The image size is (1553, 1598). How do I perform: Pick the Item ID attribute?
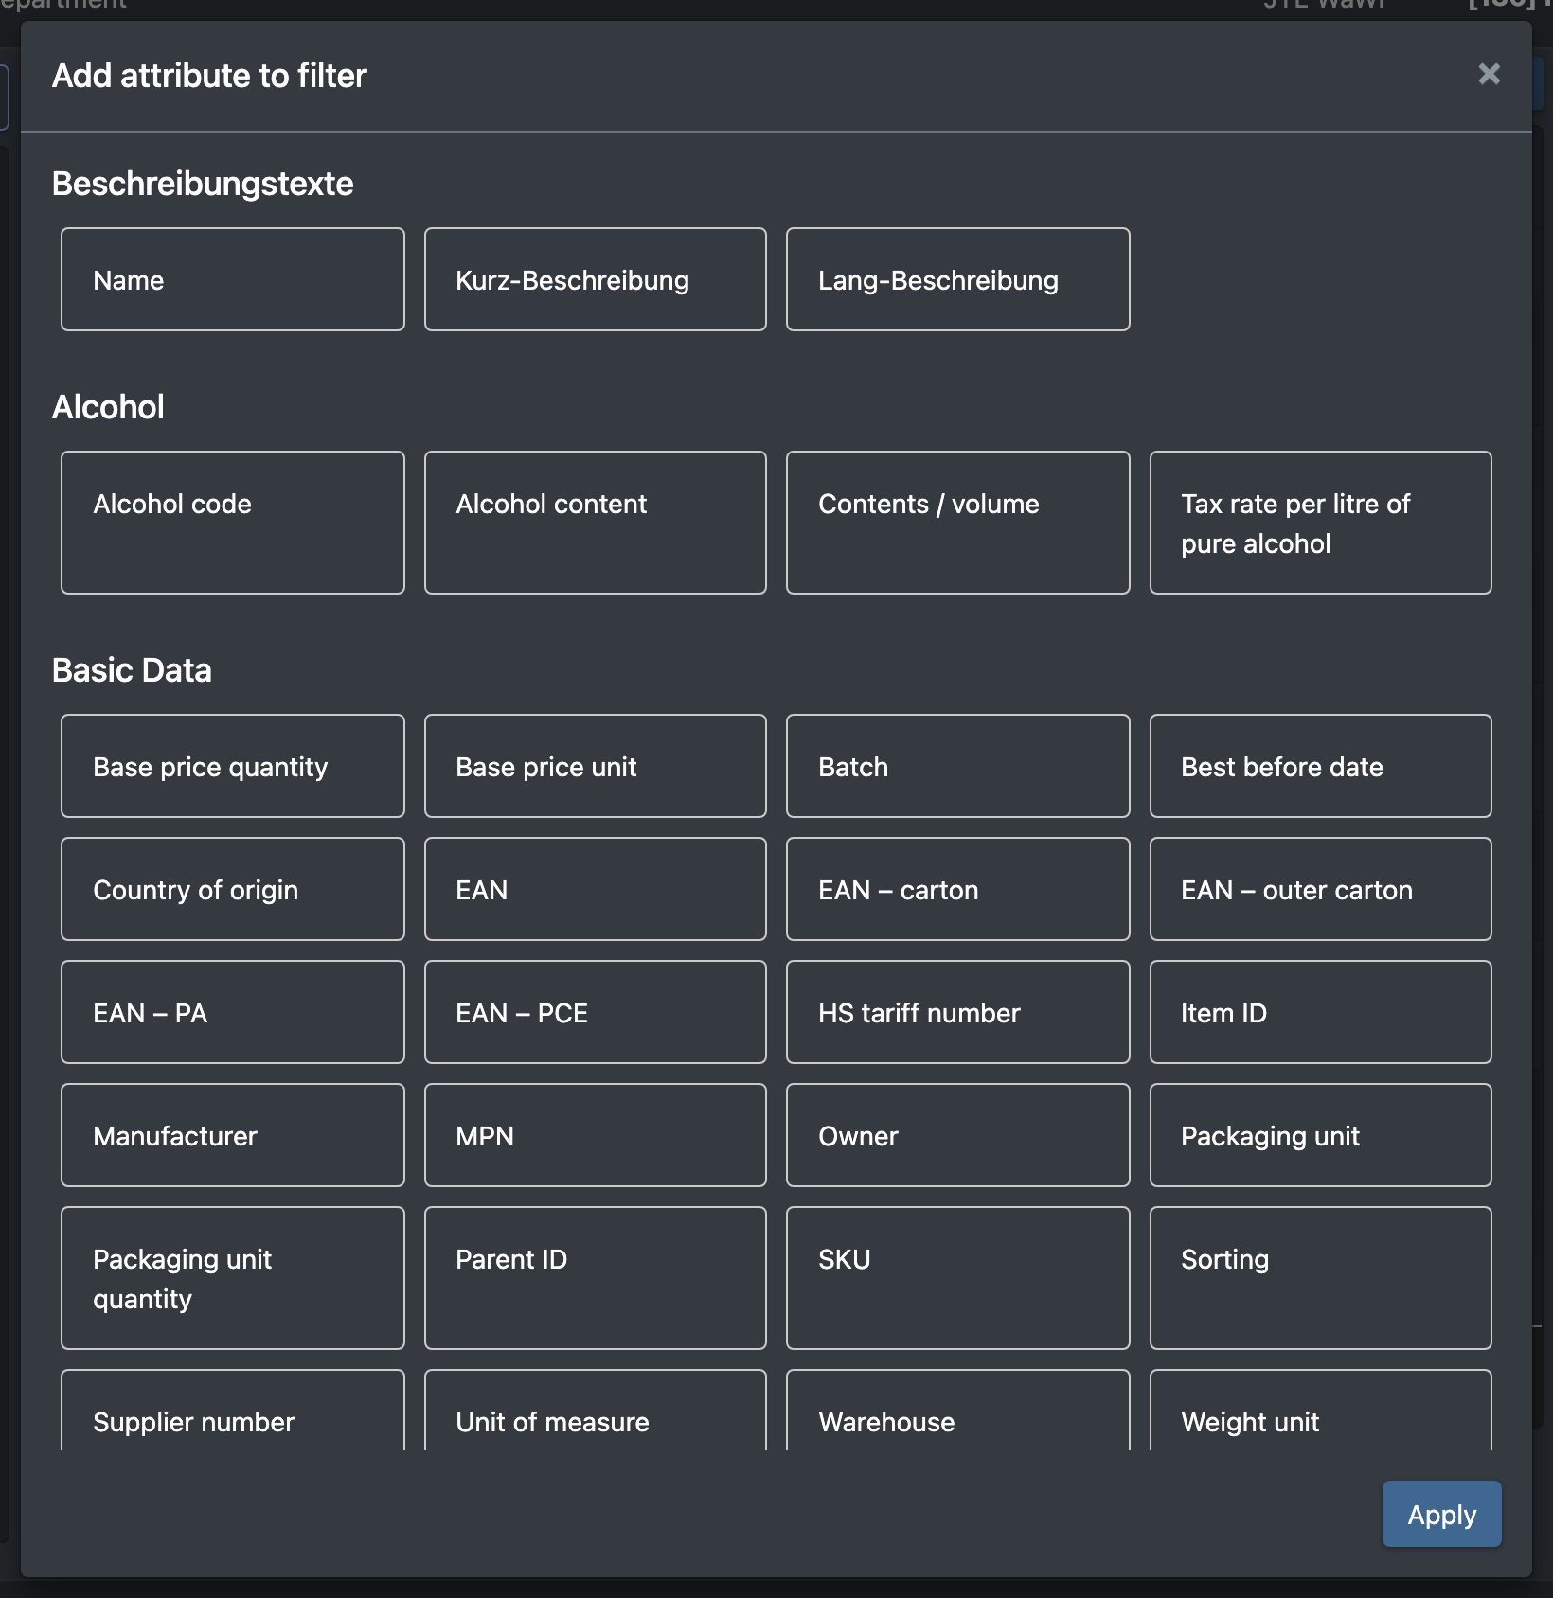pos(1321,1012)
